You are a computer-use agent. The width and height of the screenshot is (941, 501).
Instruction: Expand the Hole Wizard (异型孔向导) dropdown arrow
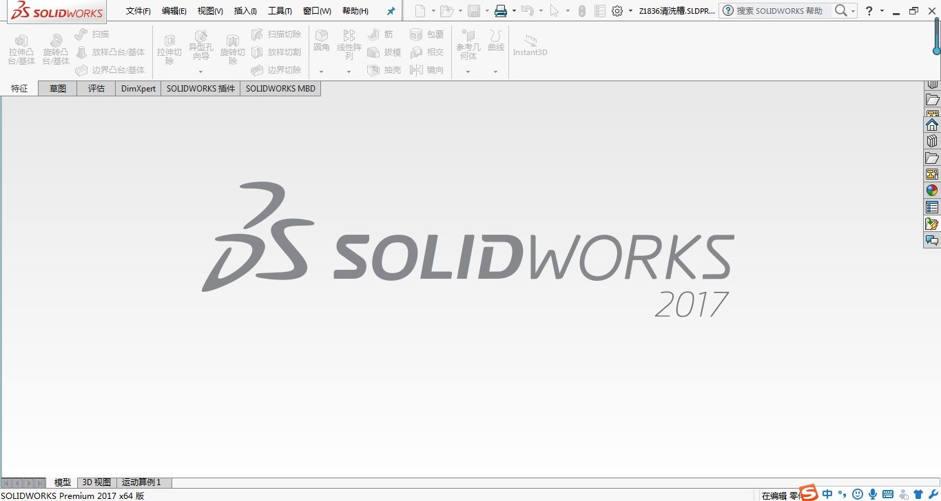point(201,72)
